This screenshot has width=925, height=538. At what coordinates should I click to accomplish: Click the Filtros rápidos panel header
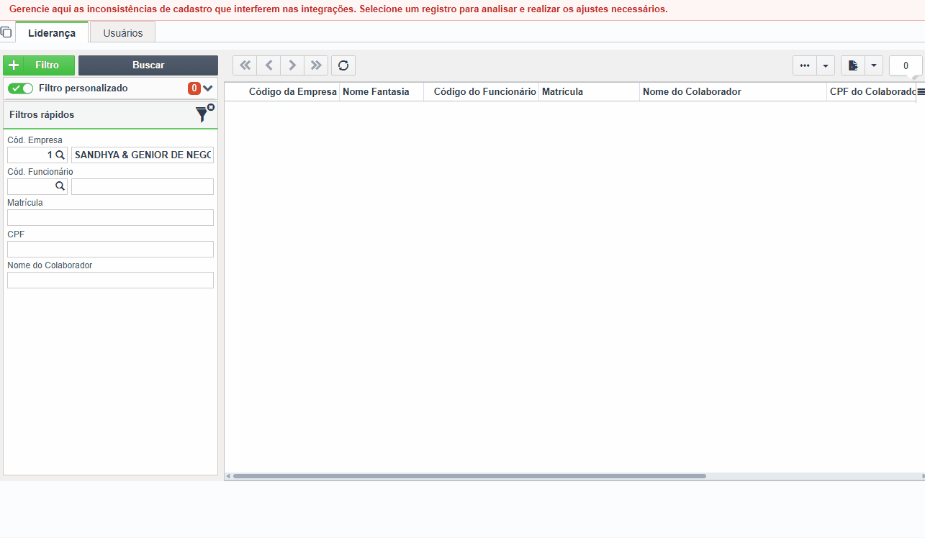tap(110, 114)
